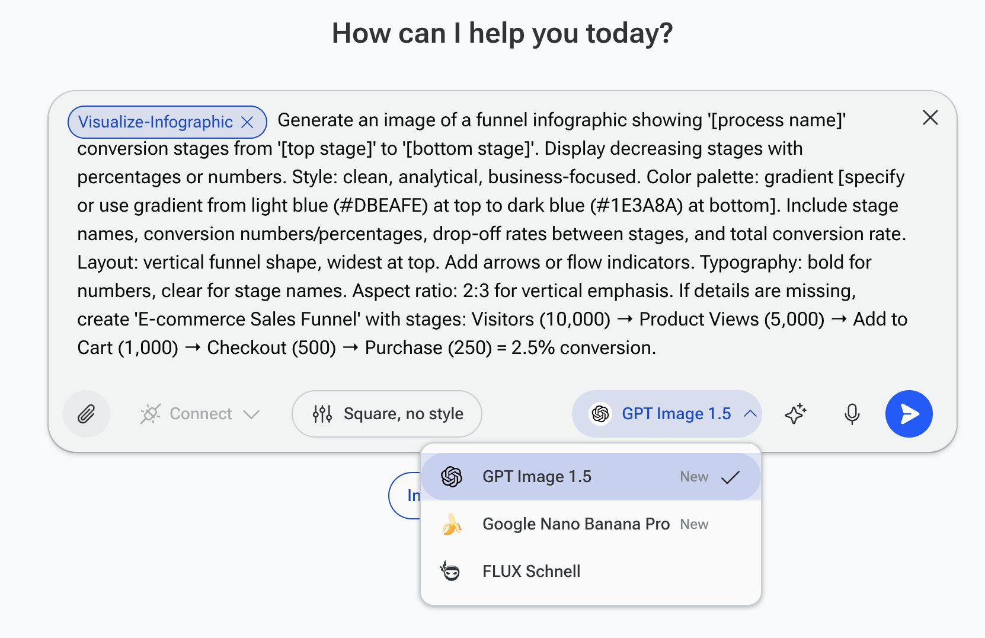
Task: Click the OpenAI icon in the dropdown list
Action: coord(452,477)
